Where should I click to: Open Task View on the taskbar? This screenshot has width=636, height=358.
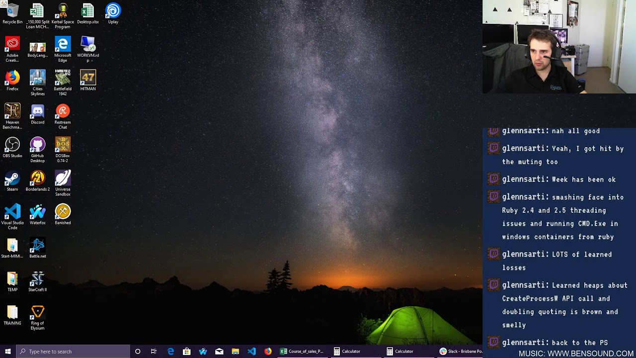tap(154, 352)
